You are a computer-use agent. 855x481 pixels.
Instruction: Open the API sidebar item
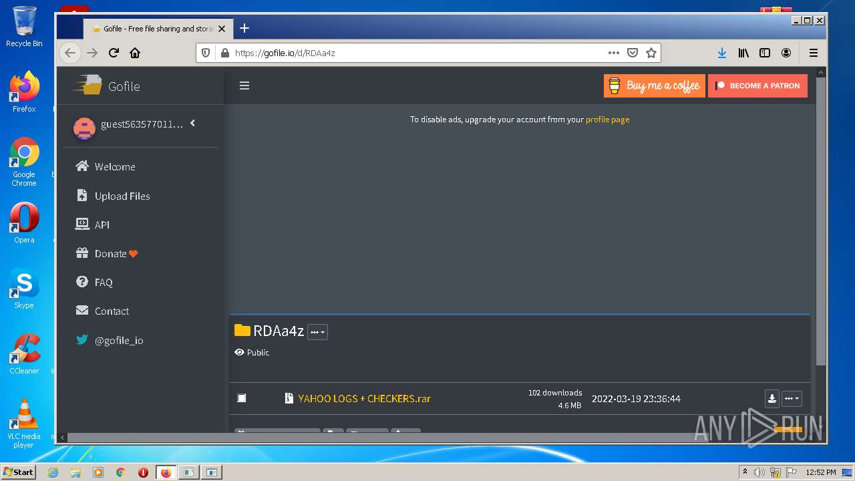(x=93, y=224)
